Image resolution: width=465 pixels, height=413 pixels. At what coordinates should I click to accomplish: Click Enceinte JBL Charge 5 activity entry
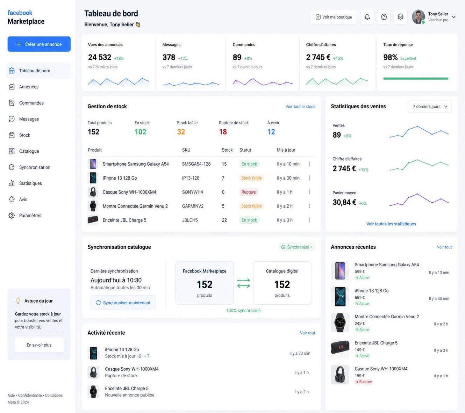click(x=201, y=392)
